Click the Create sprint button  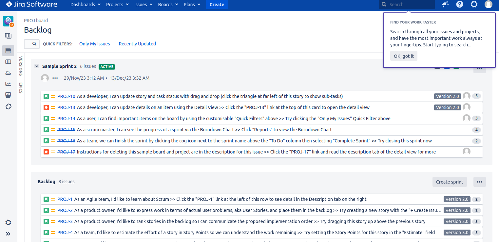click(450, 182)
